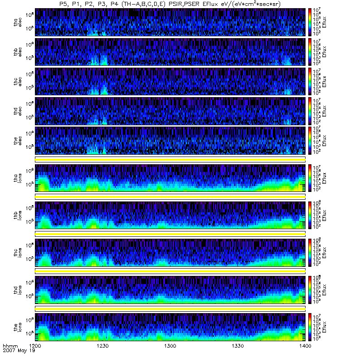Select the 'thd ions' panel label

18,290
